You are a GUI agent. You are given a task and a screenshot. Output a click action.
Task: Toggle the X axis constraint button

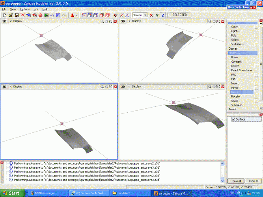151,15
